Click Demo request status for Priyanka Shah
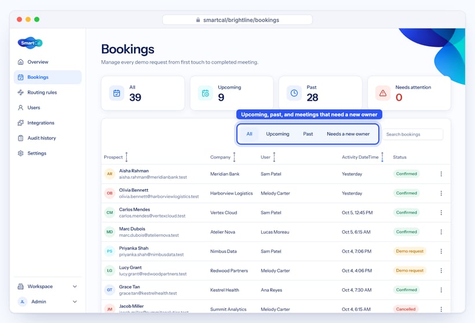475x323 pixels. pyautogui.click(x=410, y=251)
